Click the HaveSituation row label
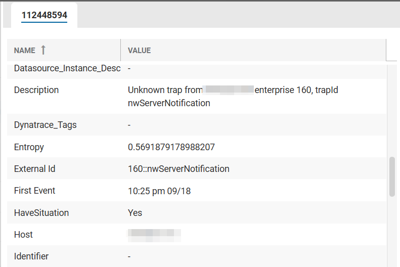 click(x=41, y=213)
